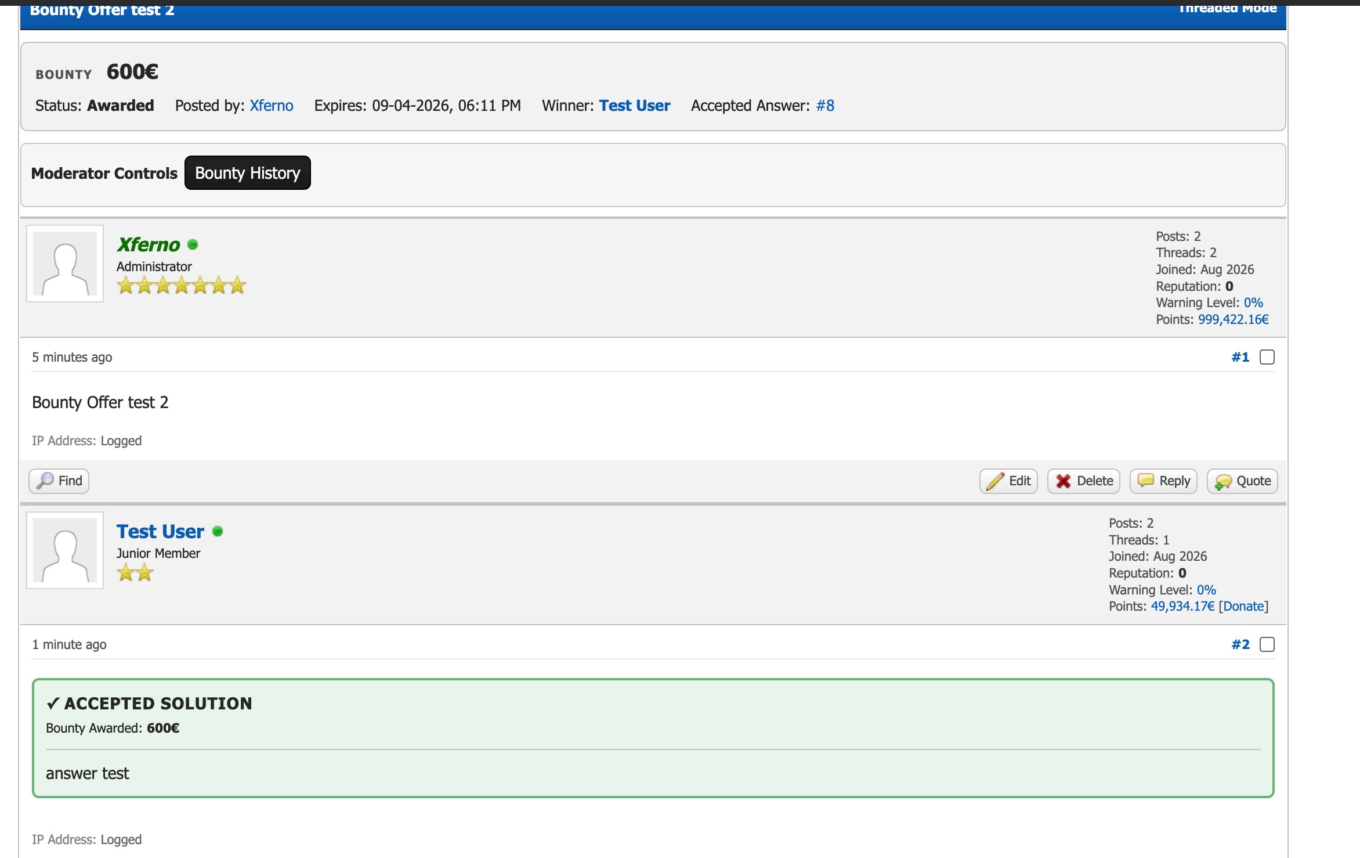Click Test User's avatar image
1360x858 pixels.
click(65, 550)
